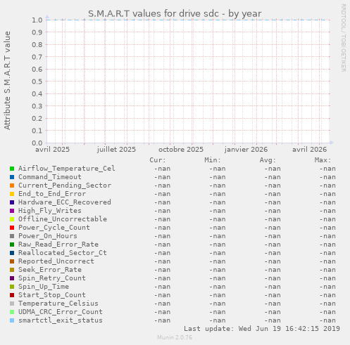Select the Reallocated_Sector_Ct legend label
Screen dimensions: 350x345
pyautogui.click(x=63, y=253)
